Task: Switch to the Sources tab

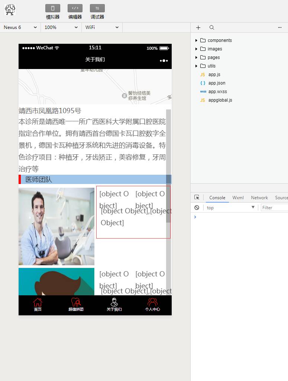Action: tap(281, 198)
